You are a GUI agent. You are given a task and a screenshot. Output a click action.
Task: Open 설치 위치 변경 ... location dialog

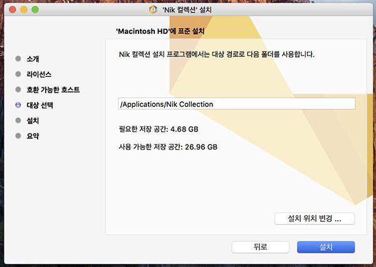click(x=315, y=218)
